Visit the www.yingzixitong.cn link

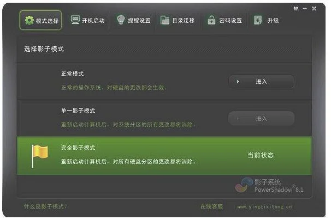tap(264, 207)
